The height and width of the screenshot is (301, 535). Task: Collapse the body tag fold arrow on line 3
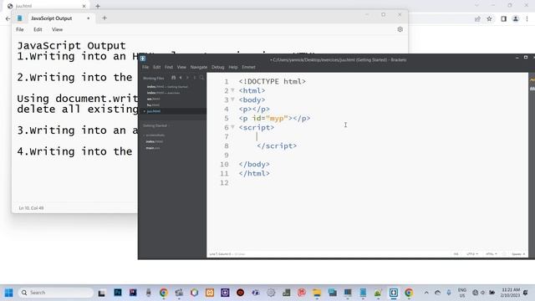pyautogui.click(x=233, y=99)
